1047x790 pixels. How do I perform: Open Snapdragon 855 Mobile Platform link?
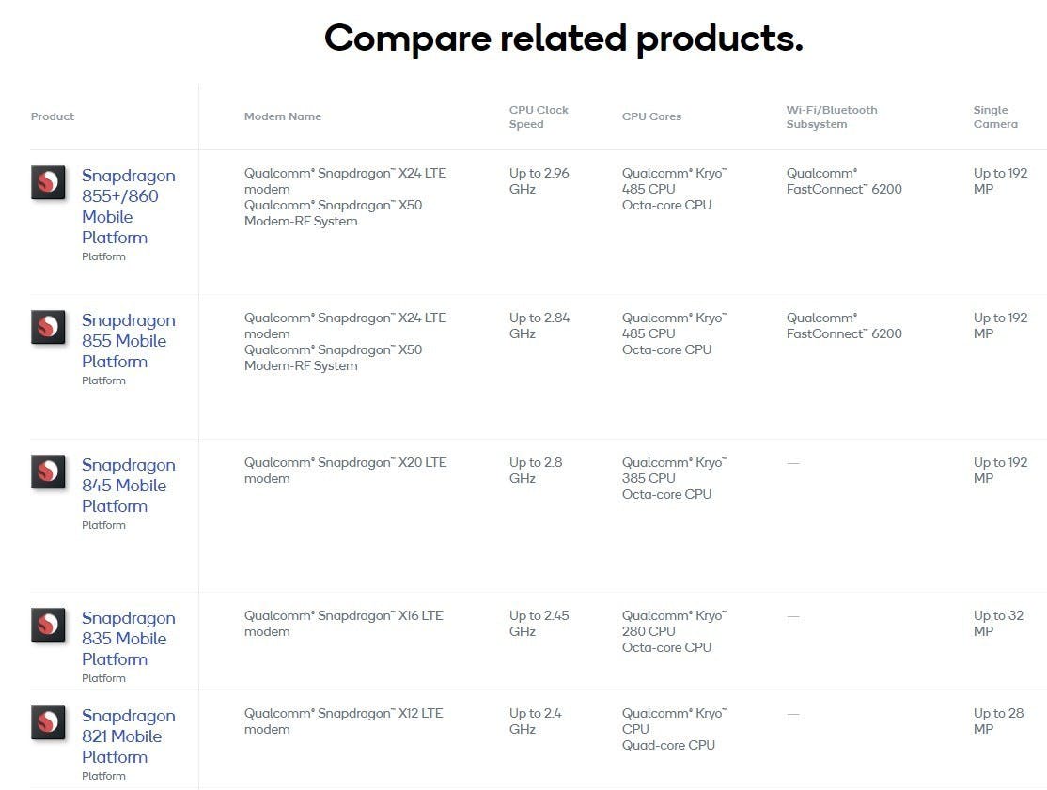(x=128, y=341)
